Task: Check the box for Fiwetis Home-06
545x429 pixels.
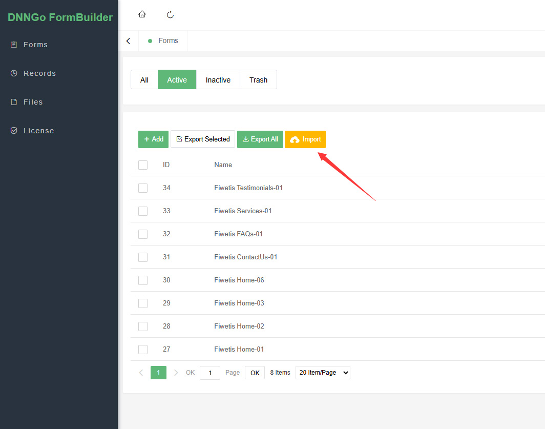Action: [143, 280]
